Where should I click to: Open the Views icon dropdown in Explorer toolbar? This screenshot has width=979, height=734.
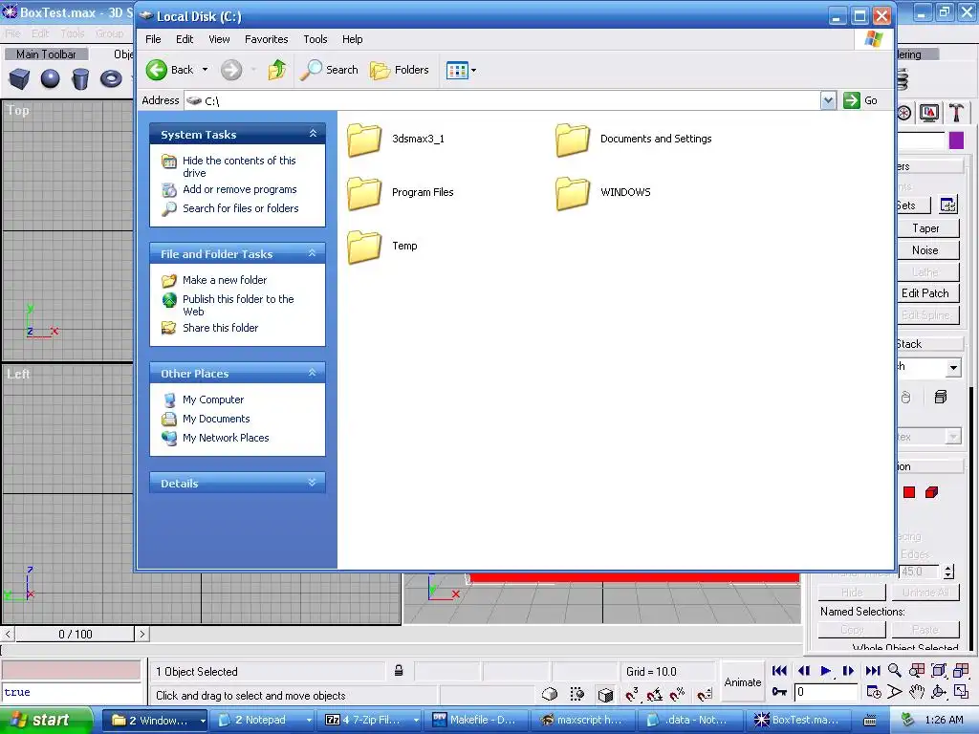(x=462, y=70)
